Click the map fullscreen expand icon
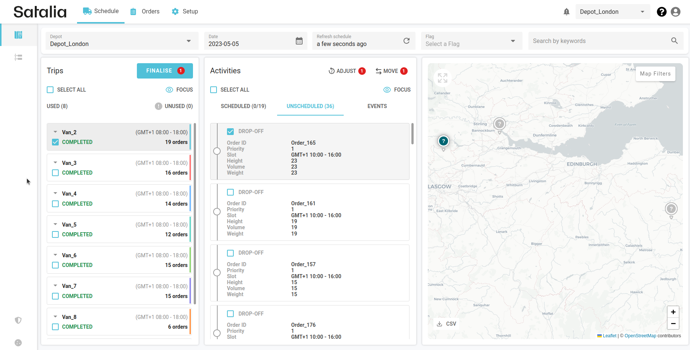The width and height of the screenshot is (690, 350). tap(442, 78)
